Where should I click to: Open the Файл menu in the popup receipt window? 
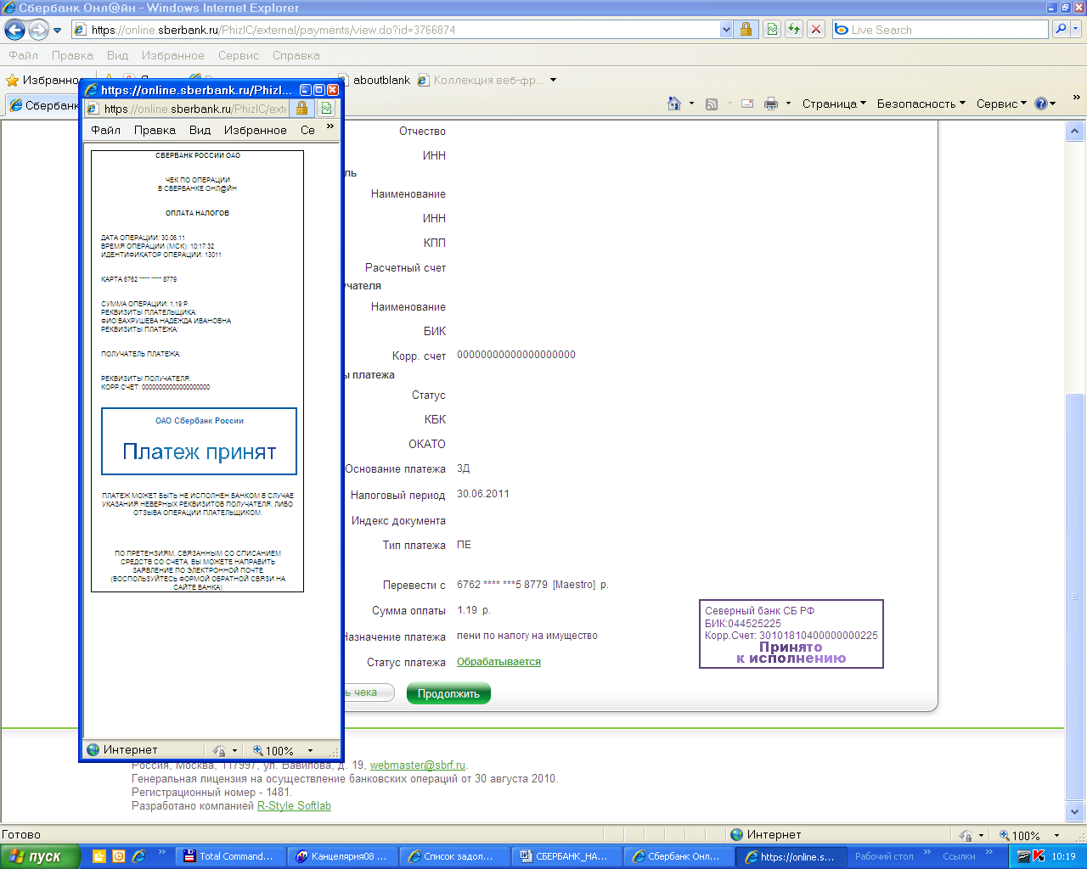[x=106, y=130]
